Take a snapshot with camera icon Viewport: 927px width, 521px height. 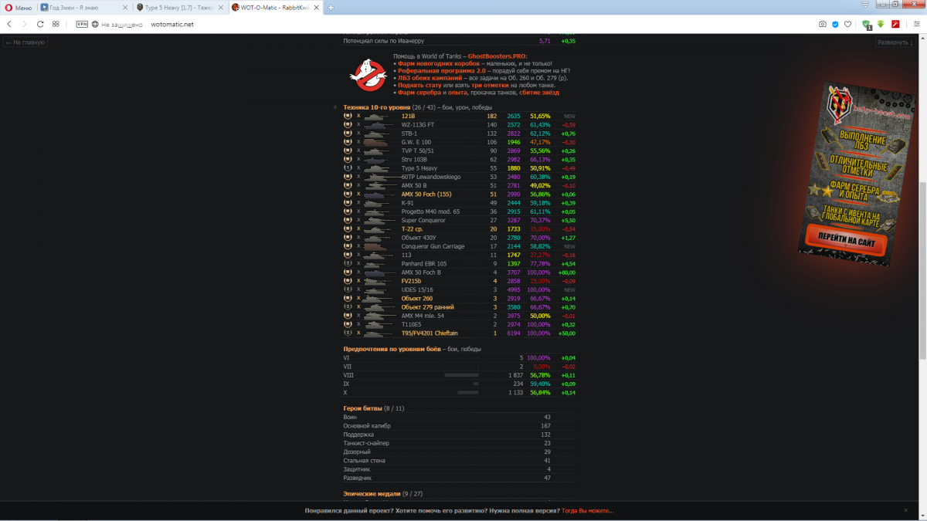click(x=823, y=24)
